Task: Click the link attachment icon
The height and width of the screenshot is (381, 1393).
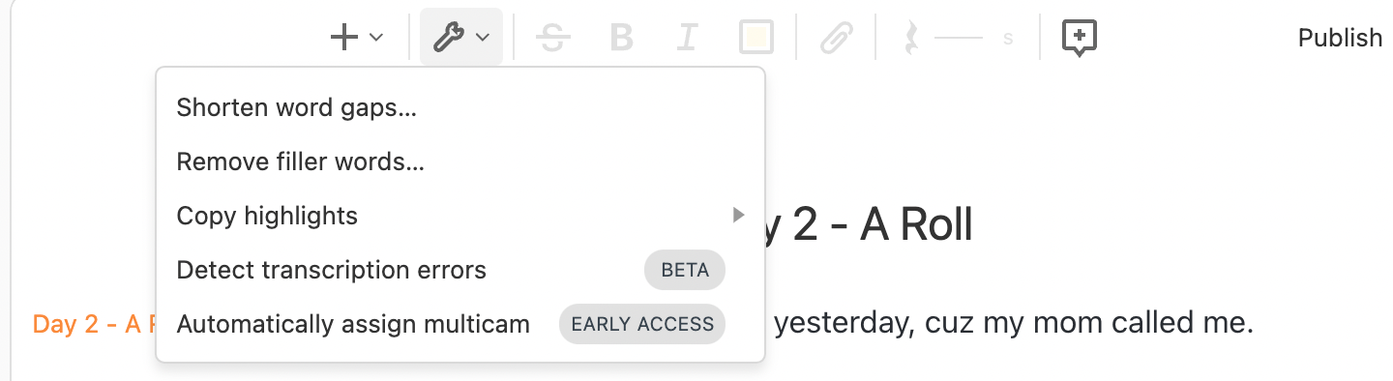Action: click(835, 38)
